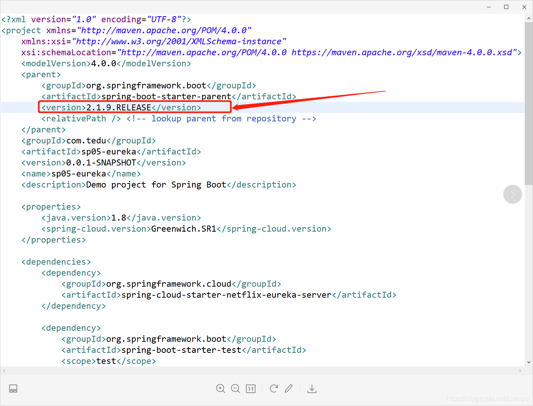This screenshot has width=533, height=406.
Task: Click the xsi:schemaLocation line
Action: [x=271, y=53]
